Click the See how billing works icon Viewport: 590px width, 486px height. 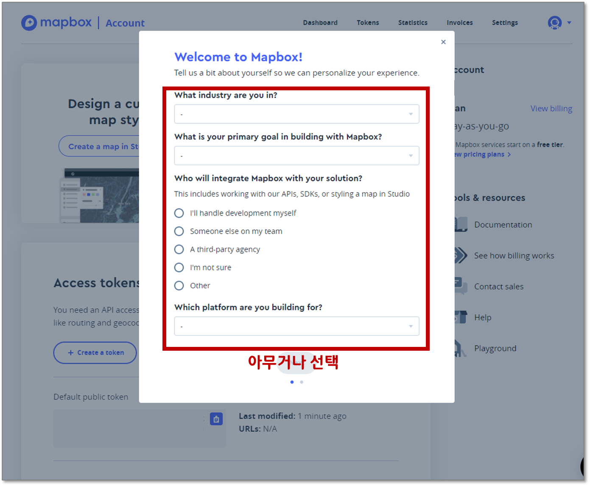(x=461, y=255)
